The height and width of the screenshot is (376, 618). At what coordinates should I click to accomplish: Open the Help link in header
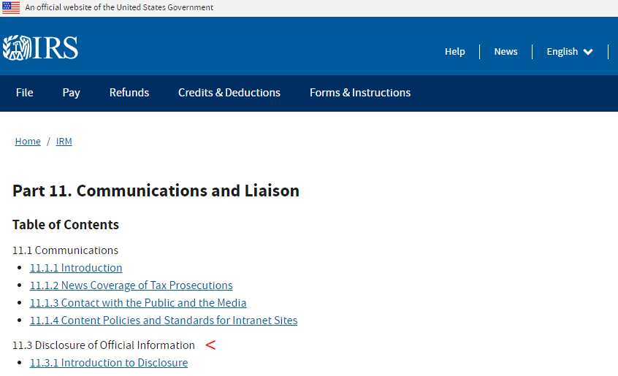pos(455,52)
